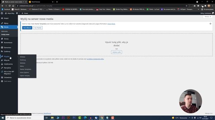Click No Thanks button
Image resolution: width=215 pixels, height=120 pixels.
click(x=38, y=28)
